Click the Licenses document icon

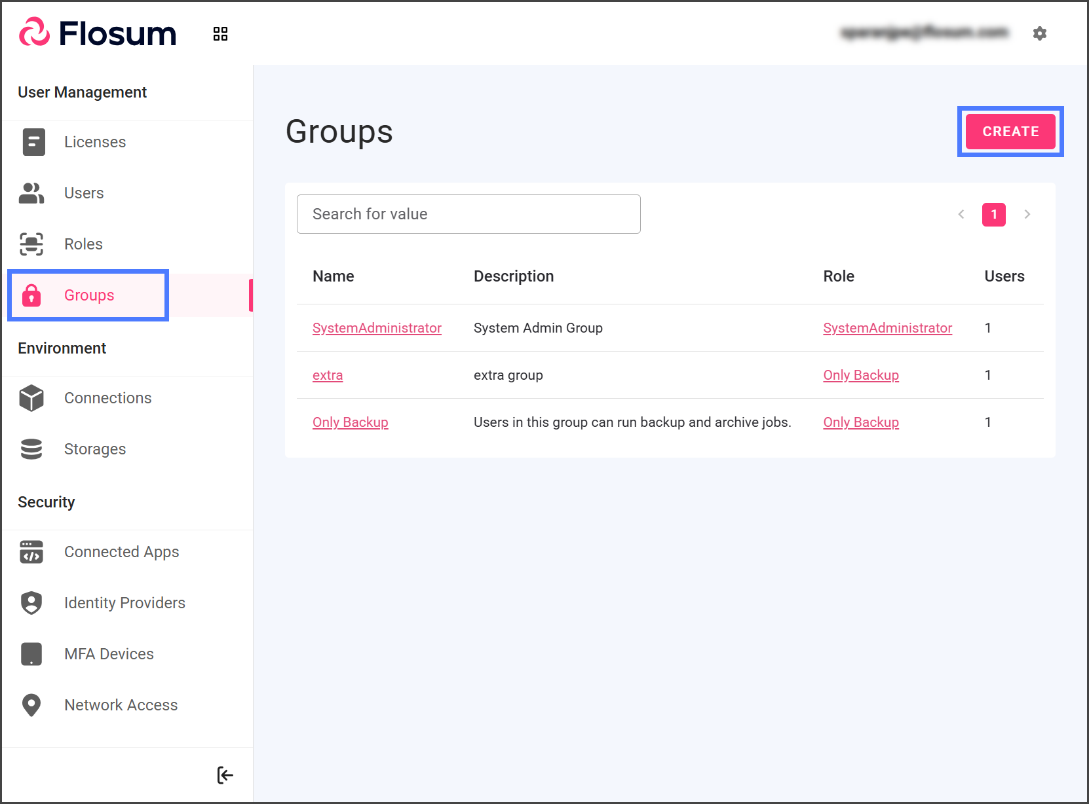(33, 142)
